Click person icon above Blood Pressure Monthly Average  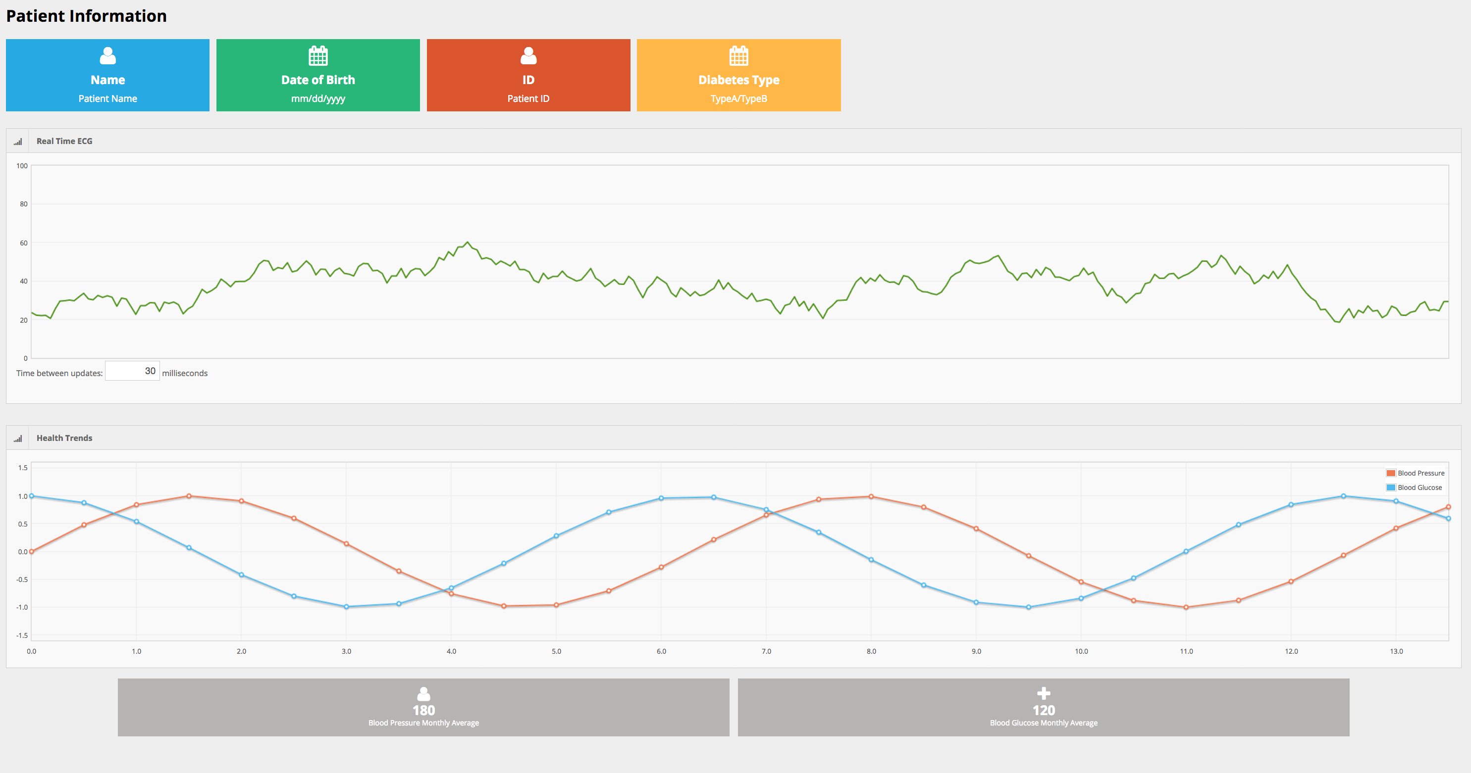click(423, 693)
